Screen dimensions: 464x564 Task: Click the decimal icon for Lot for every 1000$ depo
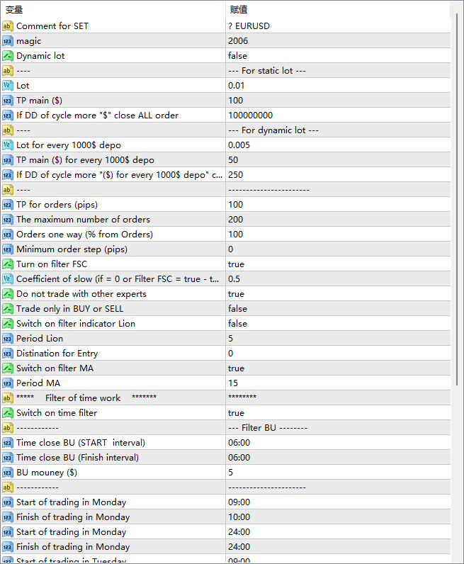tap(8, 145)
